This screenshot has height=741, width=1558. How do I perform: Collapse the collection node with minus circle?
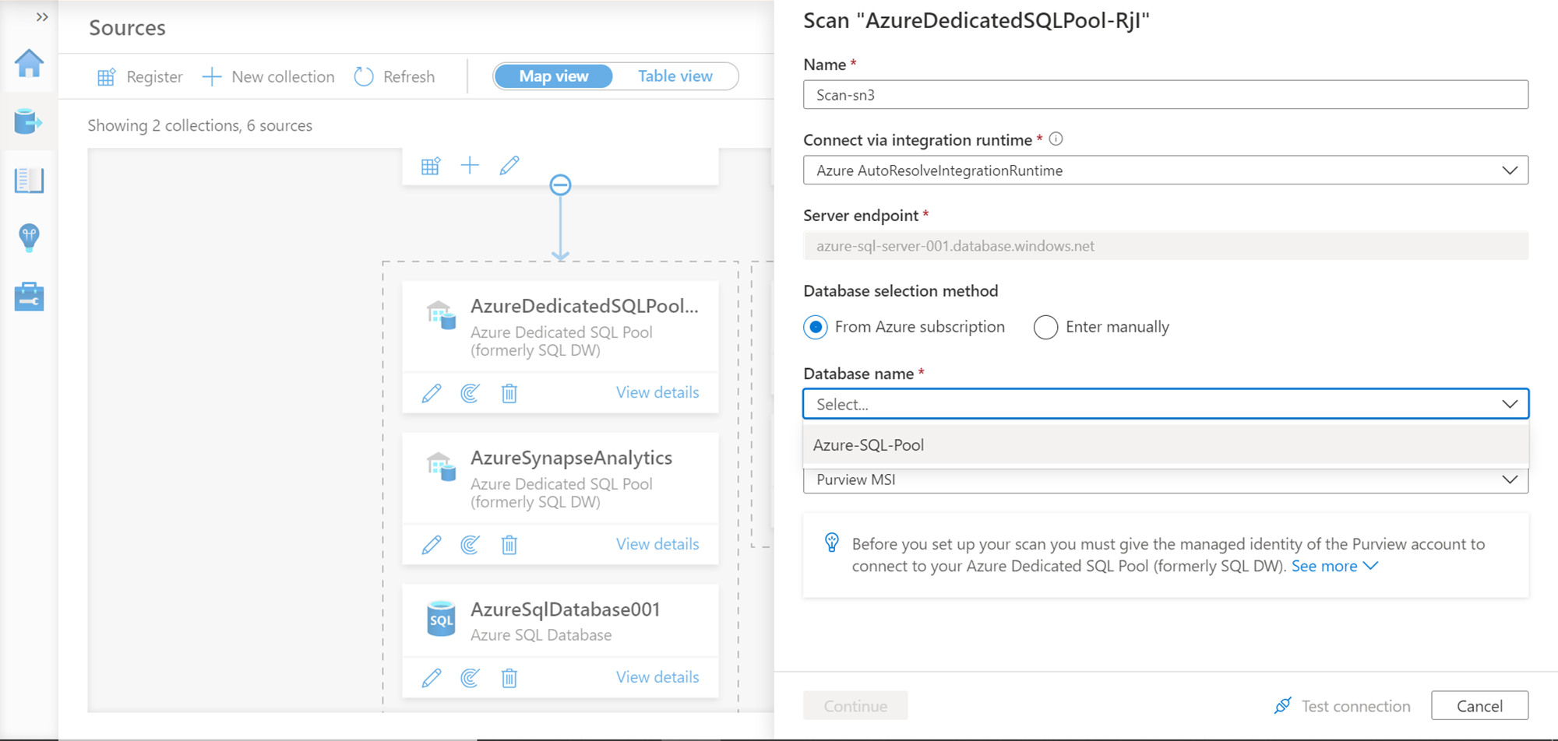click(560, 185)
